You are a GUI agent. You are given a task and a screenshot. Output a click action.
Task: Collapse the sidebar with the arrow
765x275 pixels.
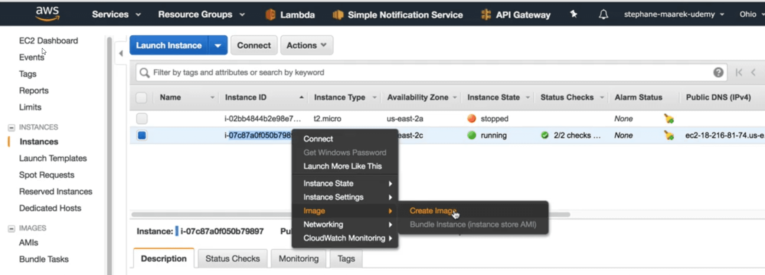pyautogui.click(x=121, y=53)
